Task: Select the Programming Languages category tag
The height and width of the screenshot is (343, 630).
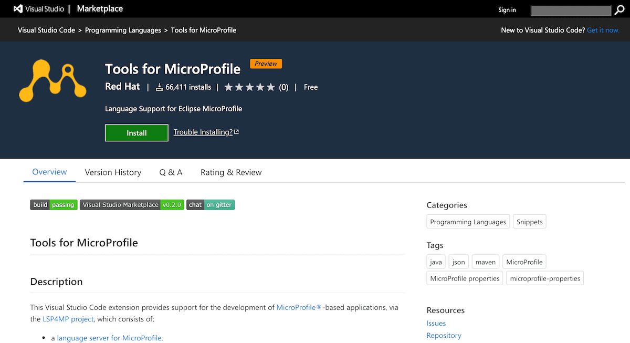Action: coord(468,222)
